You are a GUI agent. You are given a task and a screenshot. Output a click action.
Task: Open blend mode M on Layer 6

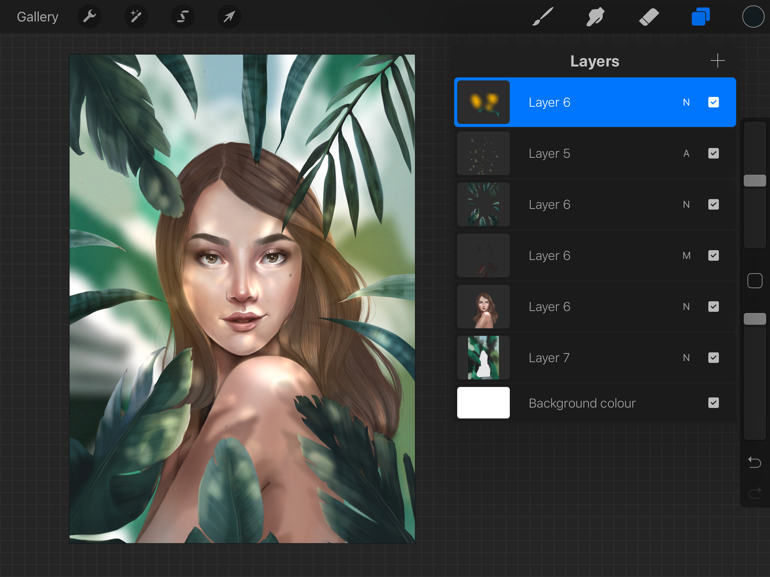click(x=686, y=256)
